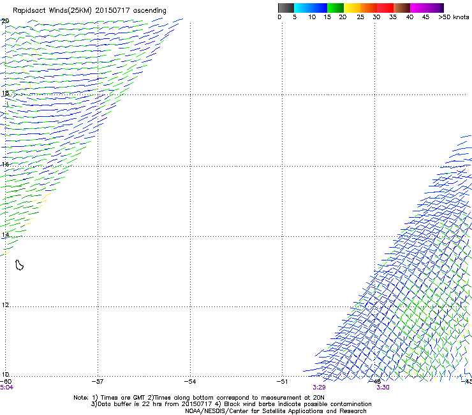Click the latitude label '12'
This screenshot has height=415, width=472.
[x=5, y=305]
